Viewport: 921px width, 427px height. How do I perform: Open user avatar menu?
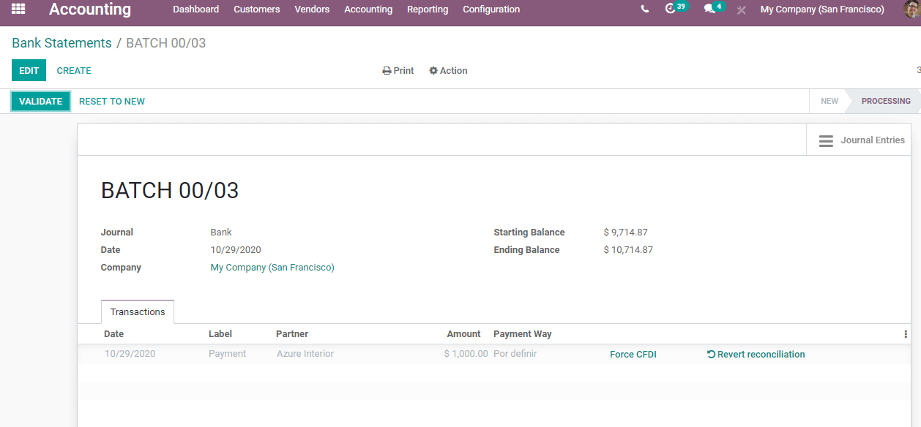pyautogui.click(x=912, y=10)
